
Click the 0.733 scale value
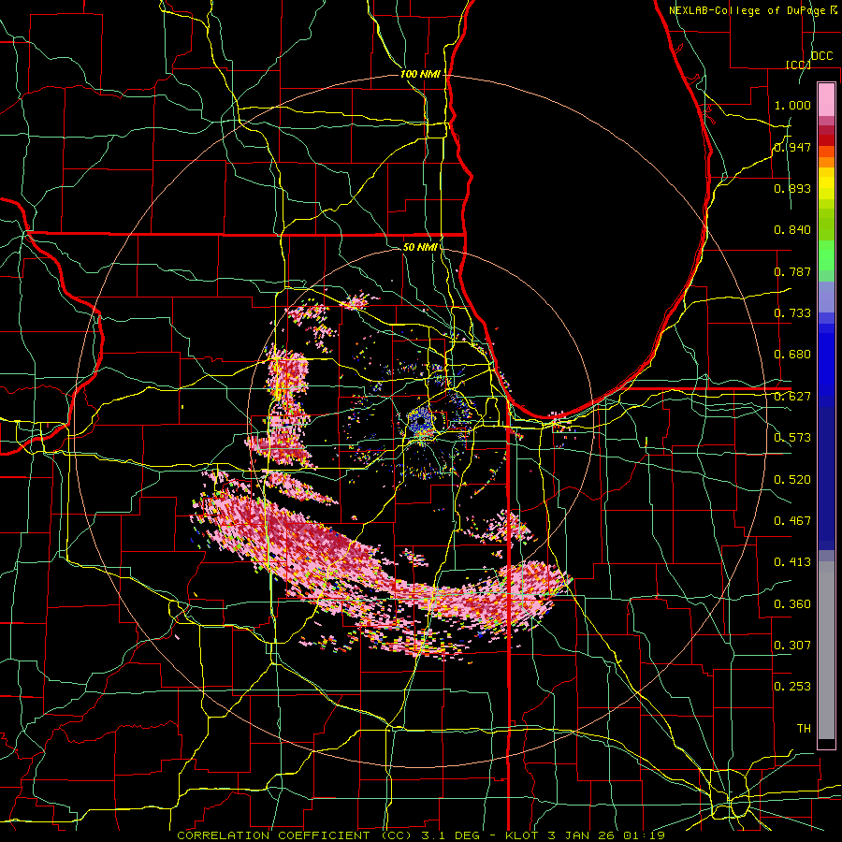792,313
